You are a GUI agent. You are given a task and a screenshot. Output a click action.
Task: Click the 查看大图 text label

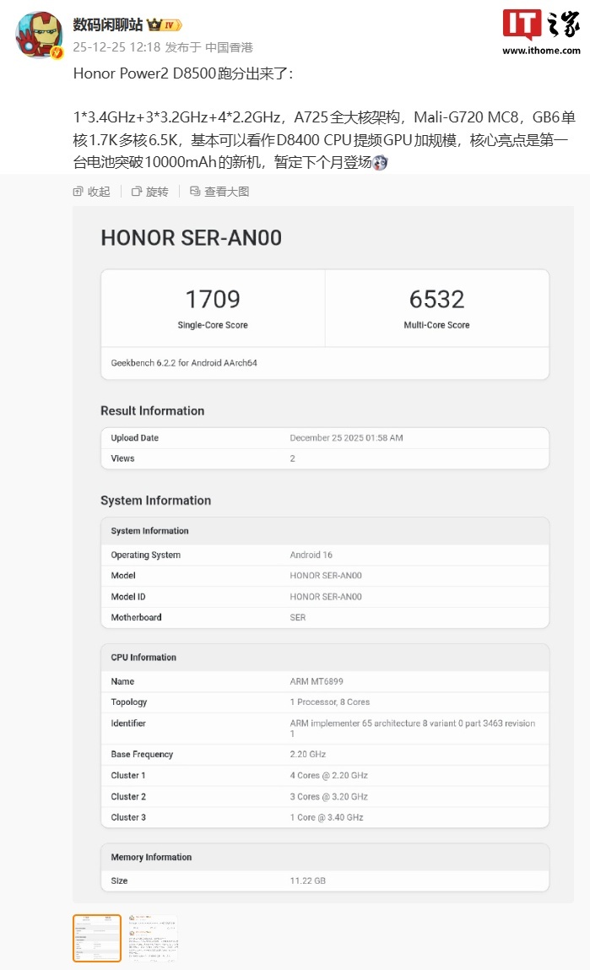click(226, 192)
